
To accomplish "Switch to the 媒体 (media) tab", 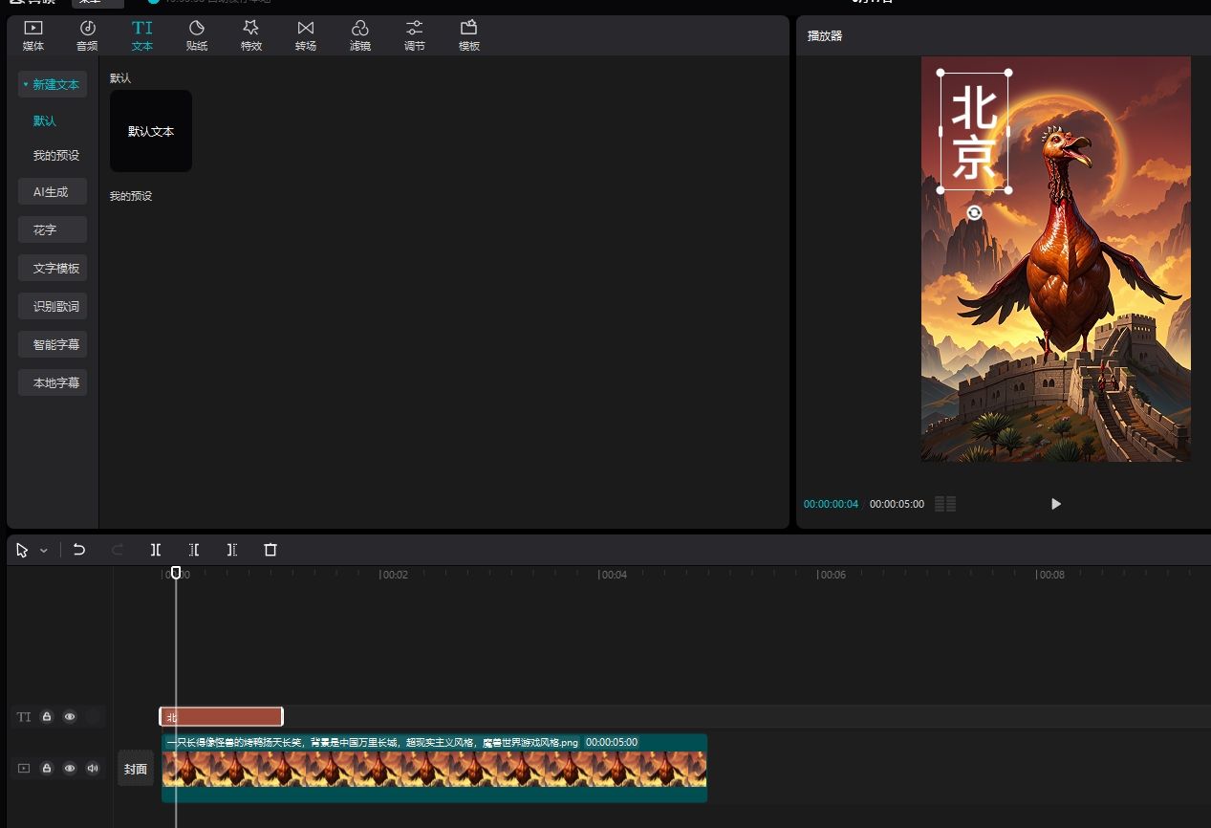I will point(33,35).
